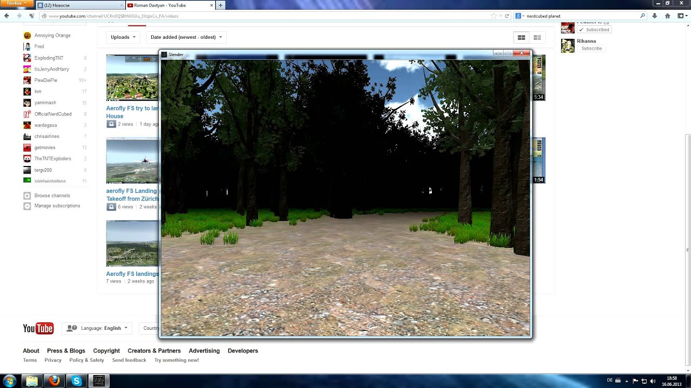Open the Aerofly FS try to land video thumbnail
Viewport: 691px width, 388px height.
tap(132, 78)
